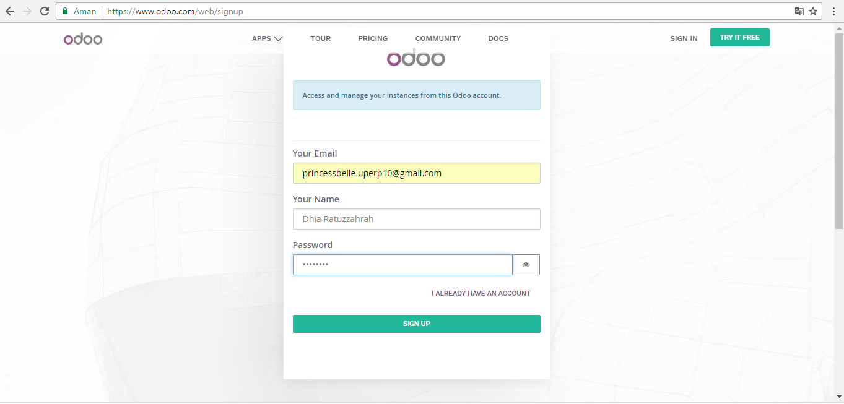The height and width of the screenshot is (404, 844).
Task: Toggle password visibility with the eye icon
Action: point(526,265)
